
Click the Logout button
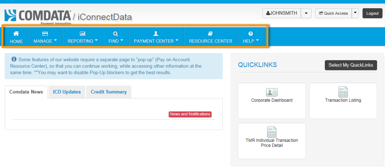click(x=373, y=13)
